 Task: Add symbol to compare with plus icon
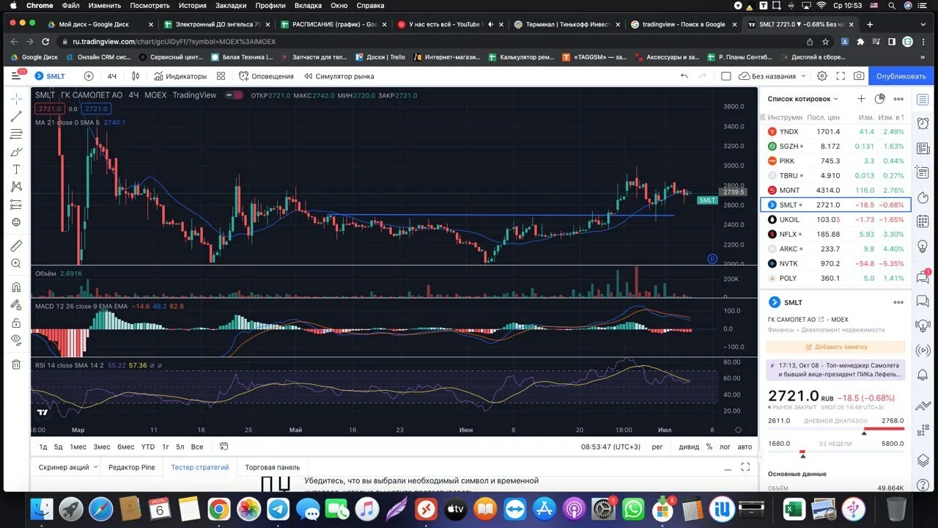click(89, 76)
